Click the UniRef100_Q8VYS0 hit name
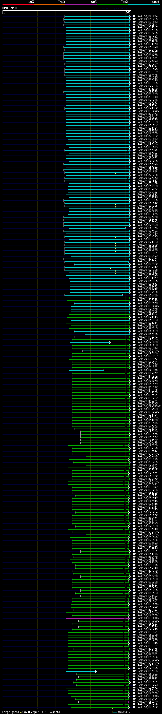Screen dimensions: 162x714 coord(145,292)
